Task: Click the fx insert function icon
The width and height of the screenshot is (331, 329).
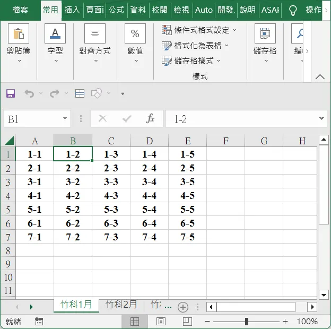Action: pyautogui.click(x=150, y=118)
